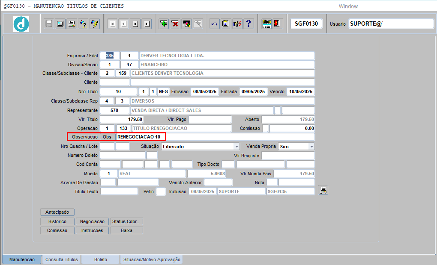Click the Save diskette toolbar icon
This screenshot has width=437, height=265.
[x=49, y=24]
